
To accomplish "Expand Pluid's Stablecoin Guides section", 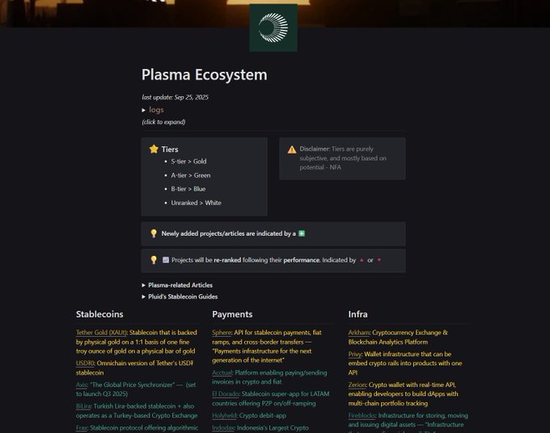I will tap(144, 296).
